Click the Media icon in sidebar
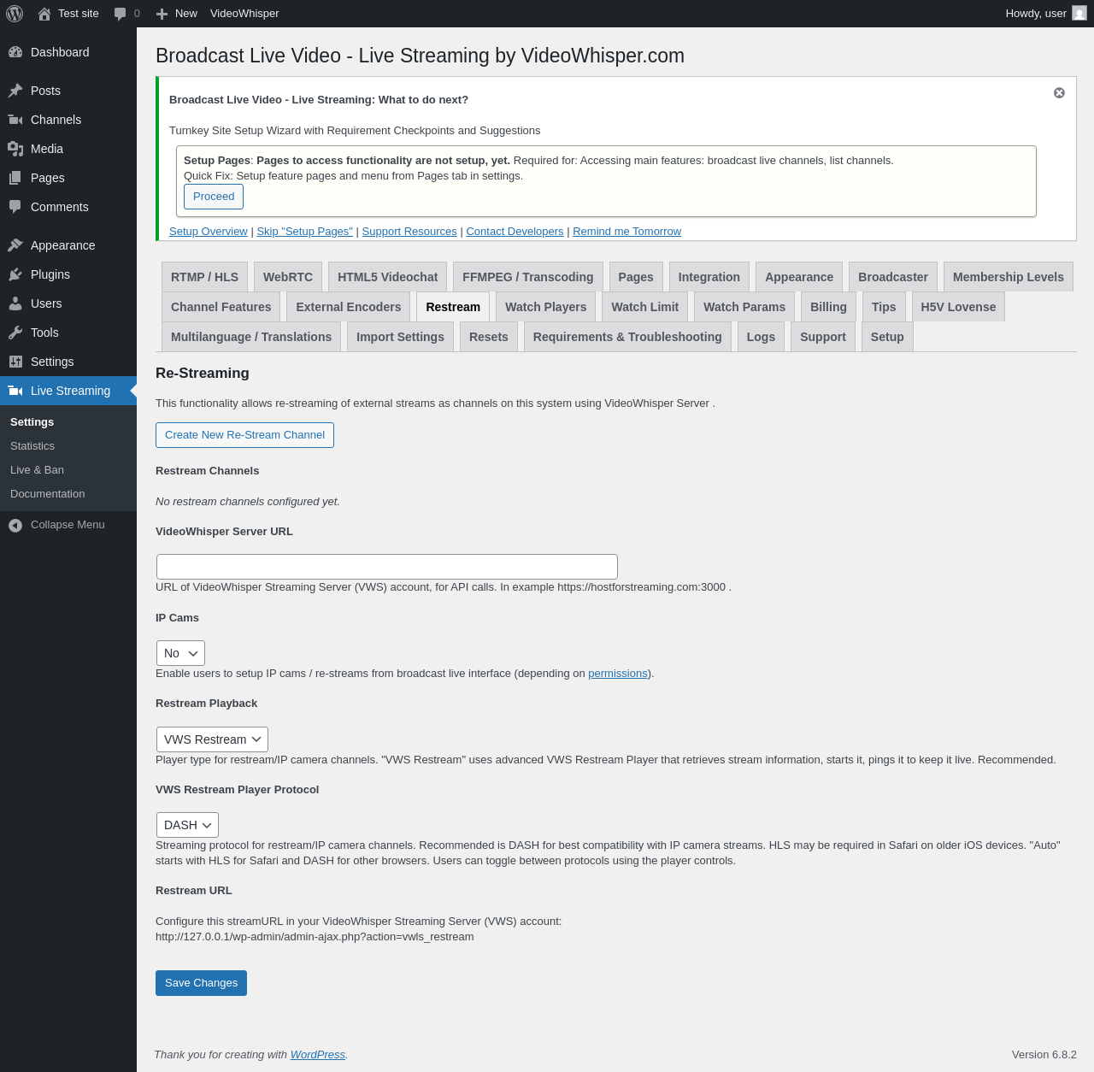The image size is (1094, 1072). click(15, 149)
